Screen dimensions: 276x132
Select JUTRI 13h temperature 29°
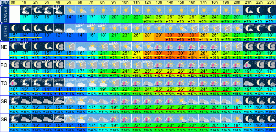pos(159,35)
